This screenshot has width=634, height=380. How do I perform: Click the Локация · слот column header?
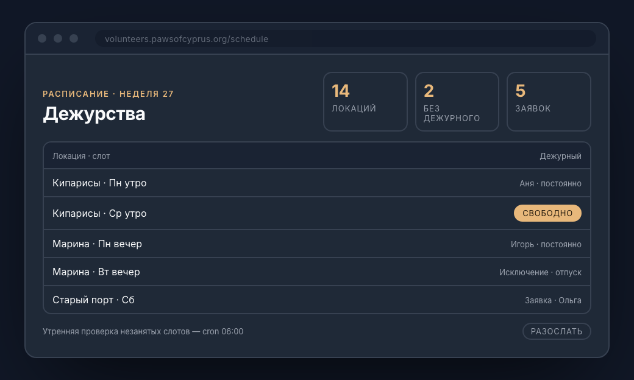pyautogui.click(x=81, y=156)
